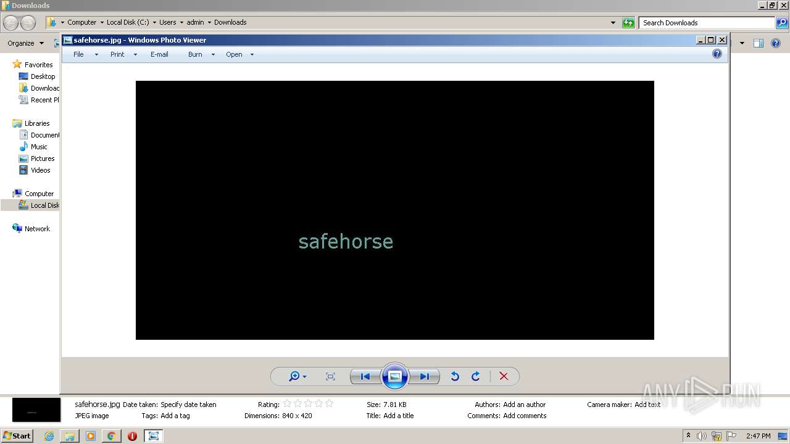Viewport: 790px width, 444px height.
Task: Open Internet Explorer from taskbar
Action: coord(49,436)
